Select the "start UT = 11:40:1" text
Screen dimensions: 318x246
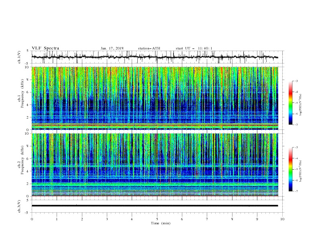coord(194,48)
